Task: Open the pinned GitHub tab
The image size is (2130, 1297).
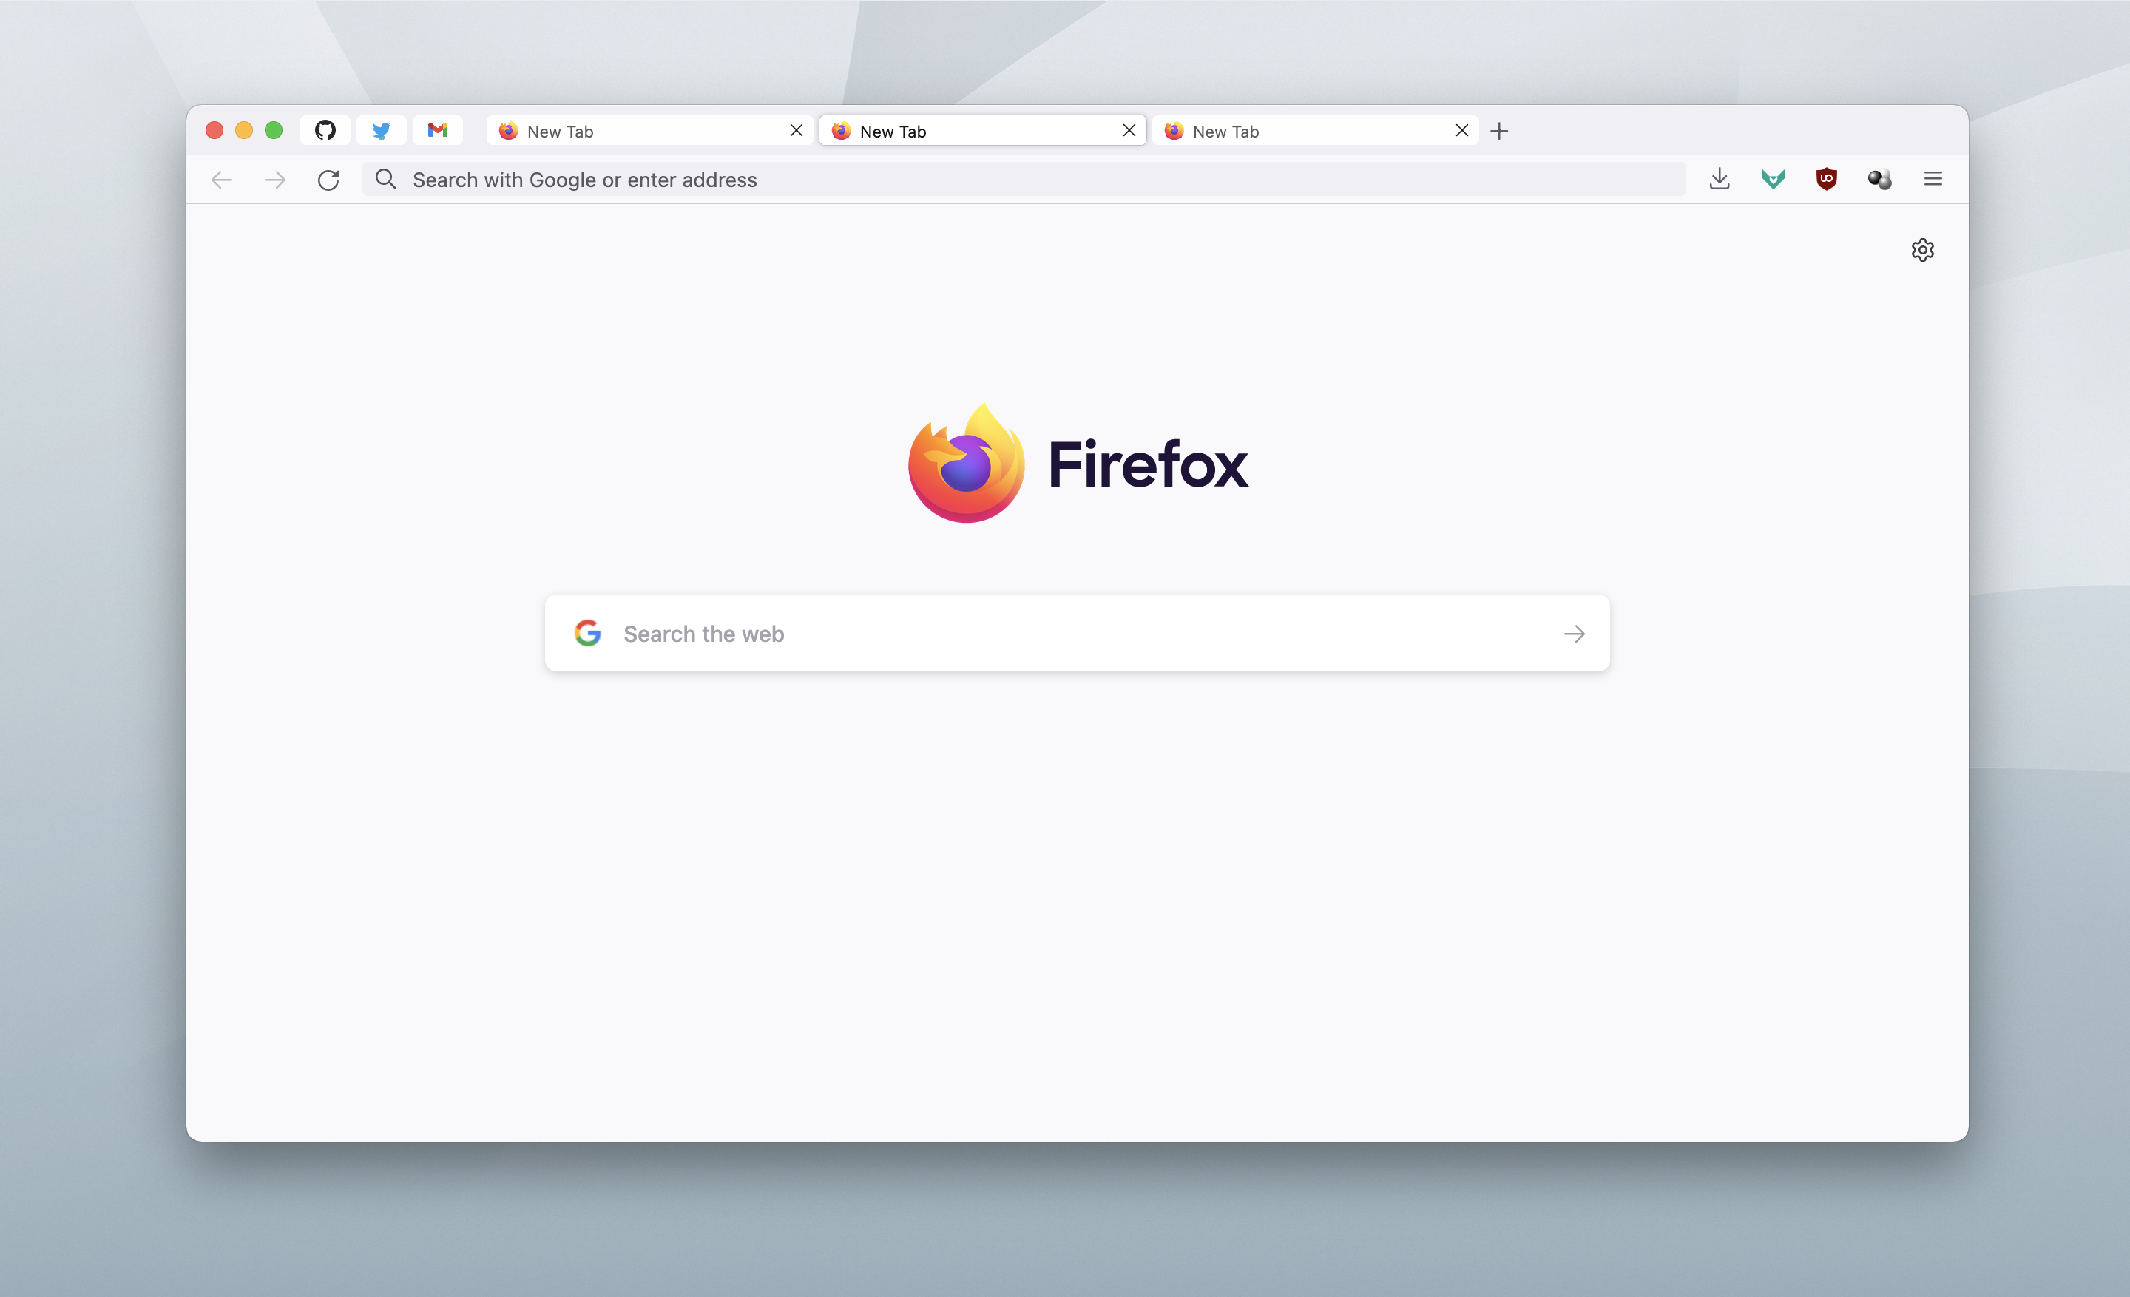Action: click(325, 130)
